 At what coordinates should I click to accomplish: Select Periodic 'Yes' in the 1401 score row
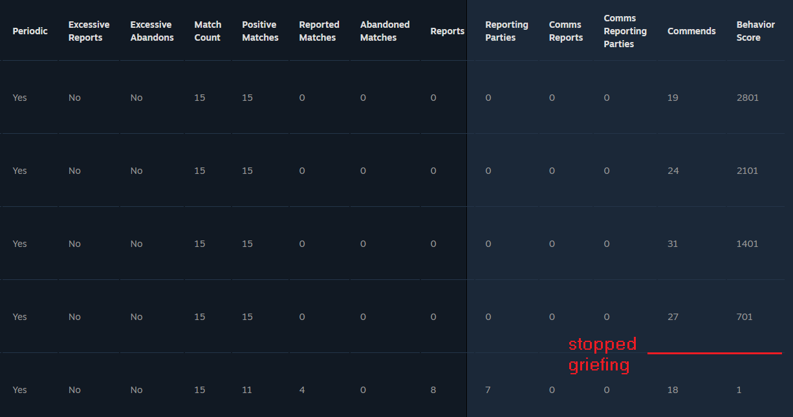point(20,244)
